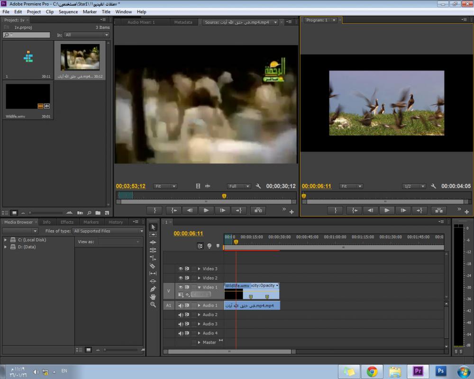Open Program monitor 1/2 resolution dropdown
Image resolution: width=474 pixels, height=379 pixels.
click(414, 186)
